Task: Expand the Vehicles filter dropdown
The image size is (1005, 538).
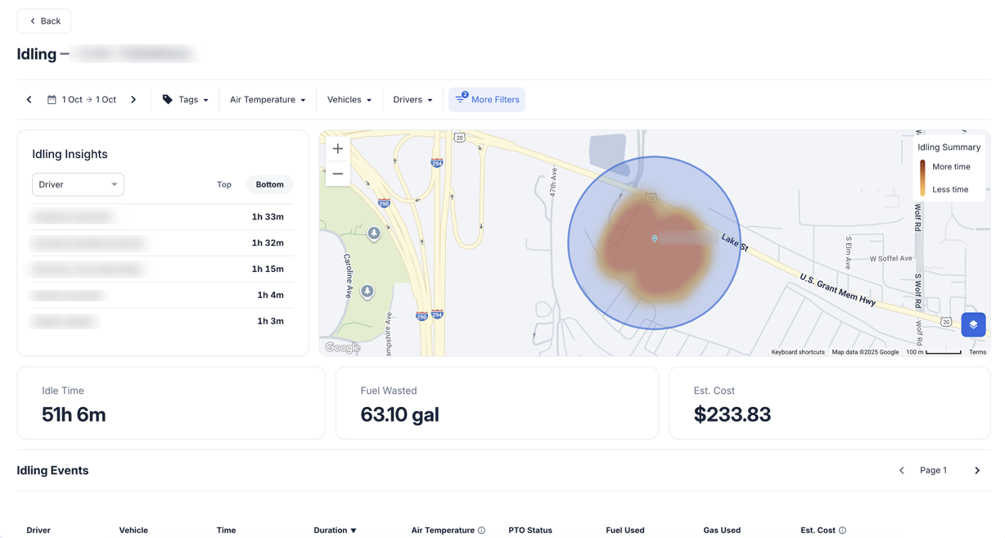Action: coord(349,99)
